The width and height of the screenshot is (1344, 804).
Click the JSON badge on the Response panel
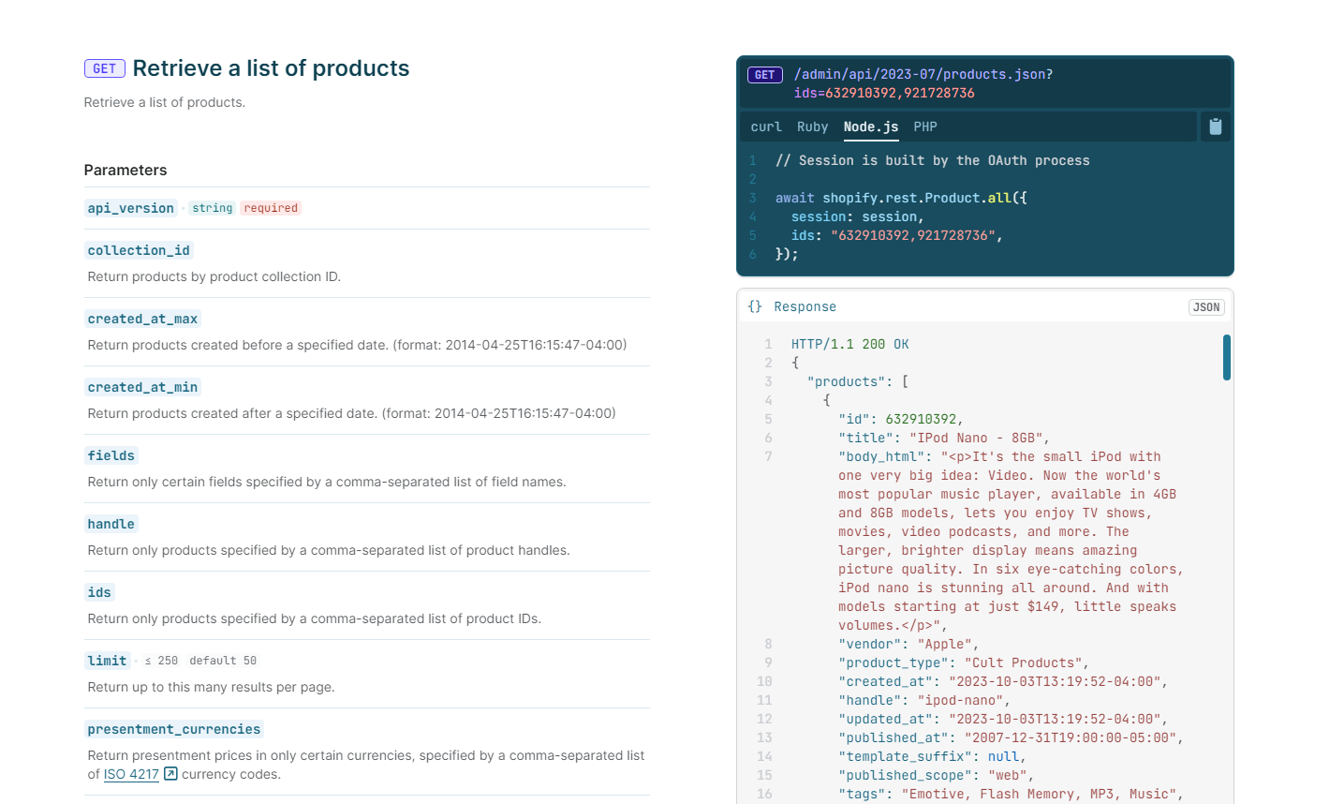point(1205,306)
